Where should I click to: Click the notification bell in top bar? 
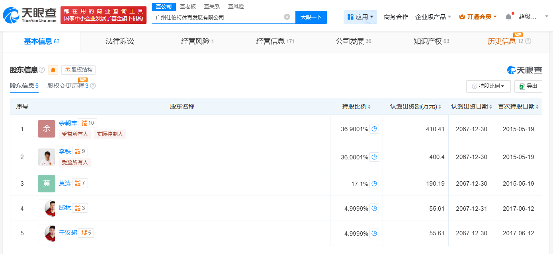point(508,17)
